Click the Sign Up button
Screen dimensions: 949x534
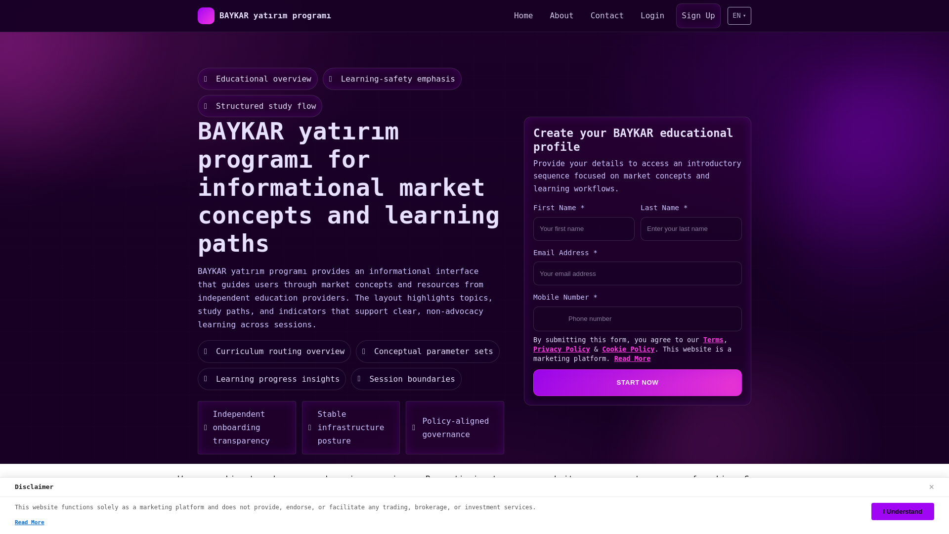tap(698, 16)
